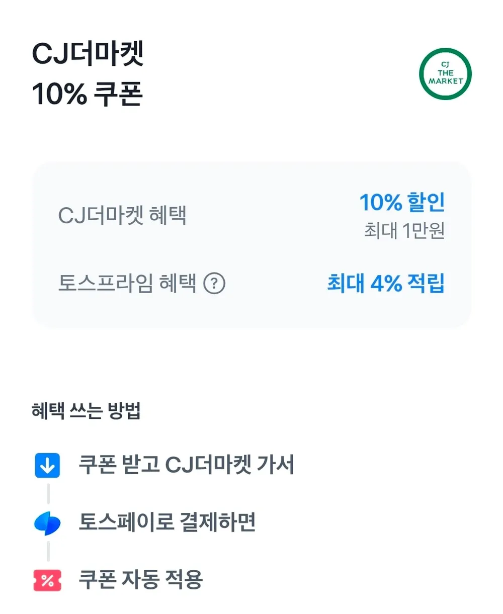The image size is (503, 614).
Task: Tap the 최대 1만원 limit text
Action: click(x=404, y=231)
